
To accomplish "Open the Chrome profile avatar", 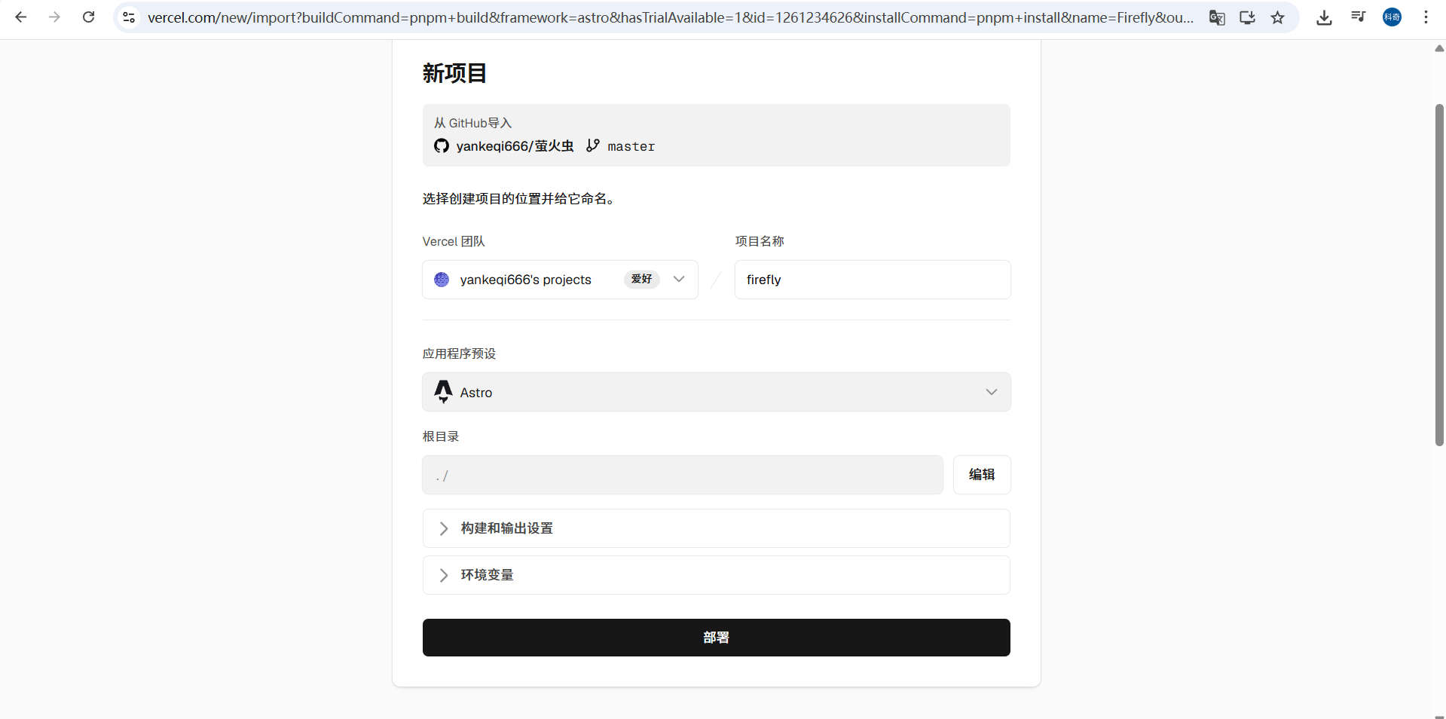I will pyautogui.click(x=1392, y=17).
